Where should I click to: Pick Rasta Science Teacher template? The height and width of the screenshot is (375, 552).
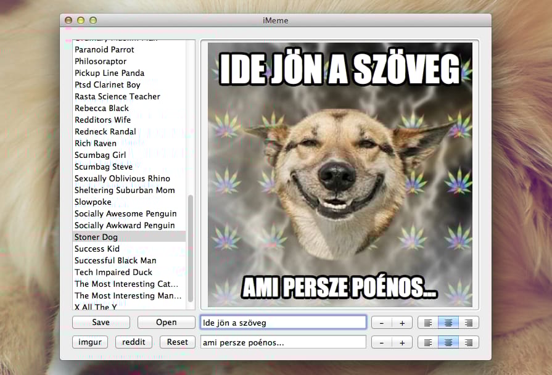[x=129, y=96]
